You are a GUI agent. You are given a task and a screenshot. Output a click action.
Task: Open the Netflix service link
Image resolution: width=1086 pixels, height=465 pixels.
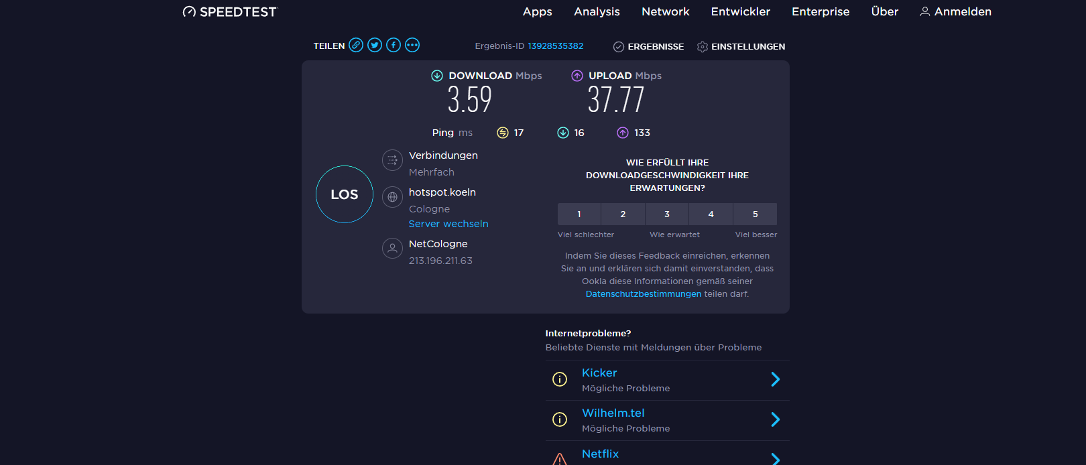(x=601, y=454)
